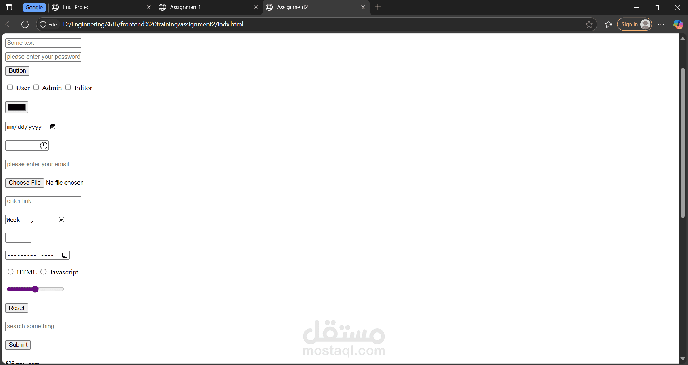The height and width of the screenshot is (365, 688).
Task: Click the scrollbar up arrow
Action: click(x=683, y=38)
